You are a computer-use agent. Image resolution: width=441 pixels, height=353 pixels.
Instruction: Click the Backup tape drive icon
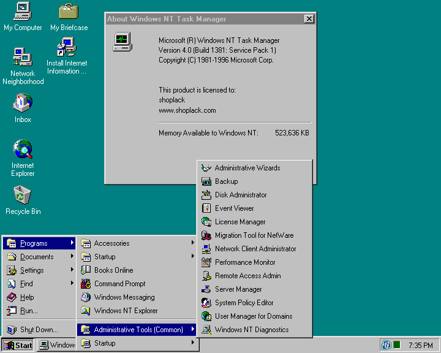pos(206,181)
